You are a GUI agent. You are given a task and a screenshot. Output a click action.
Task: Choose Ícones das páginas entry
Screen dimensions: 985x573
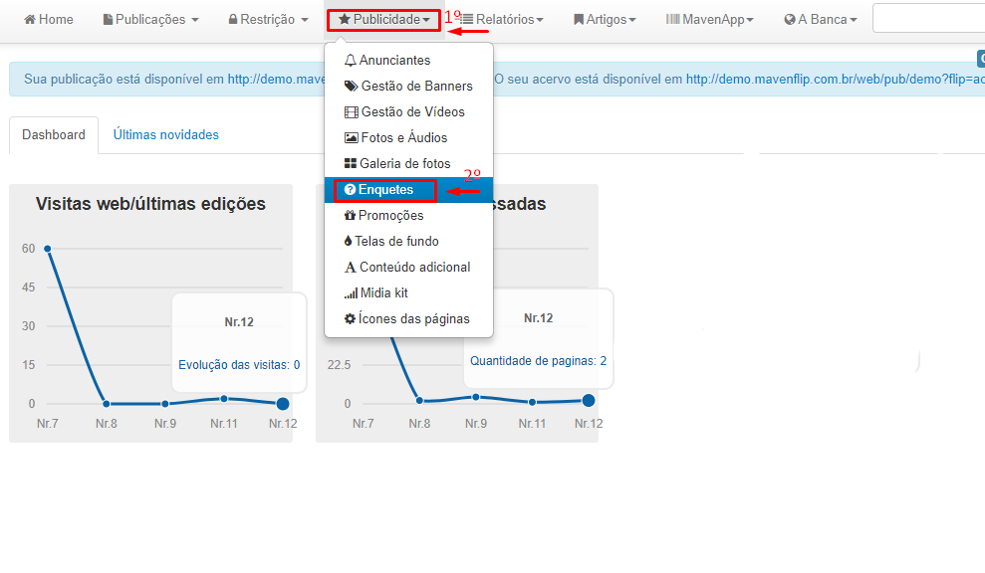[x=408, y=318]
